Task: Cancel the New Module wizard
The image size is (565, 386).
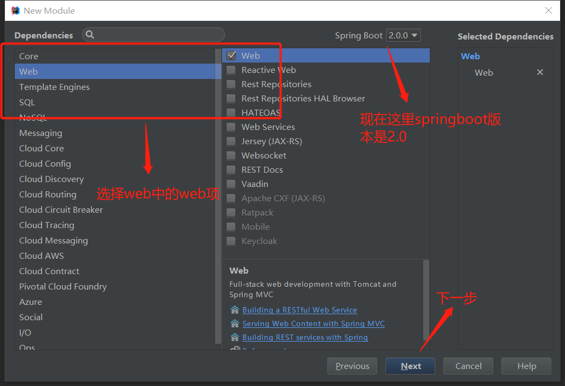Action: click(x=468, y=366)
